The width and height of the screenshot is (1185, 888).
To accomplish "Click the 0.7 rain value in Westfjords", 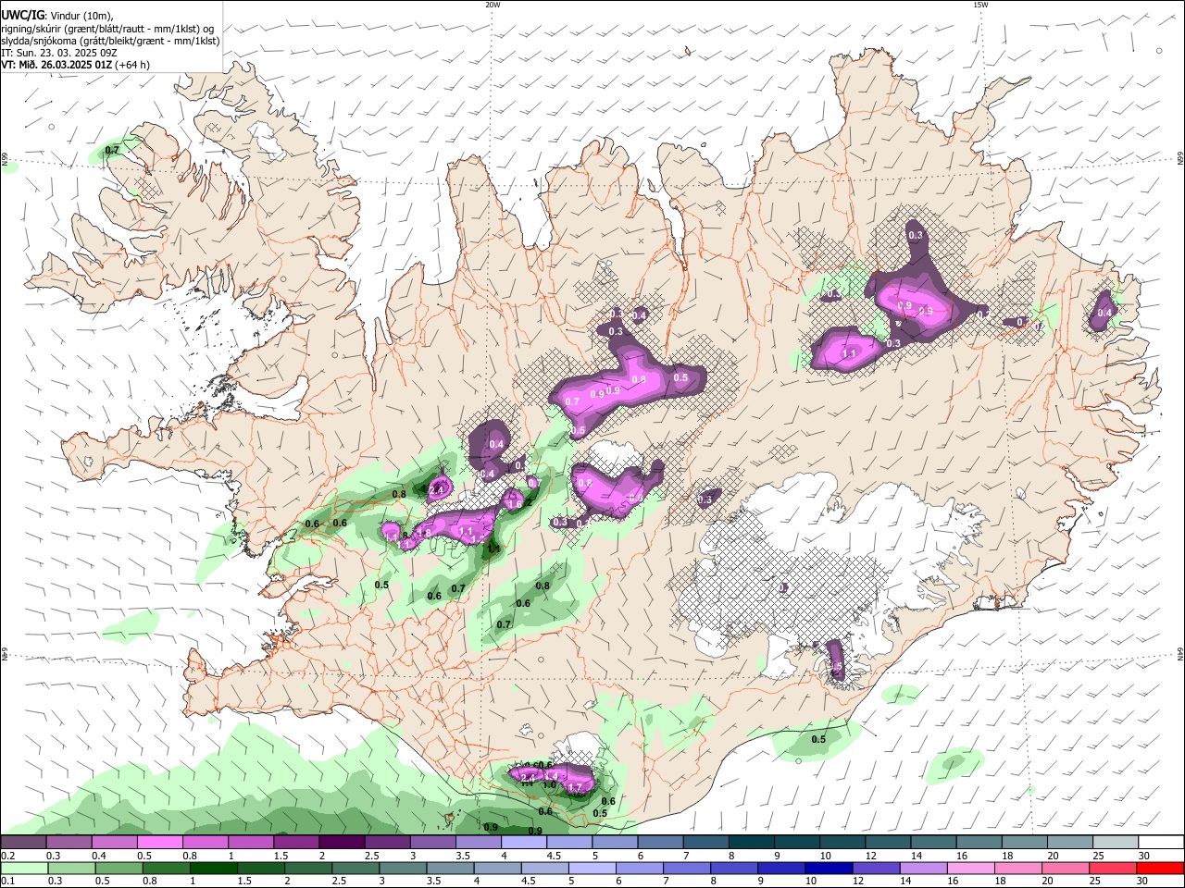I will tap(113, 150).
